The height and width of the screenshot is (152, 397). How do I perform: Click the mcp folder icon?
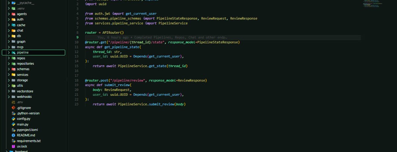point(14,47)
